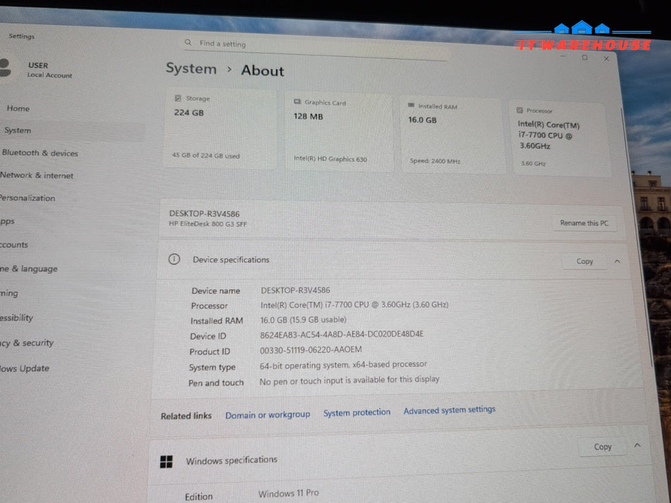Open Bluetooth & devices settings
The height and width of the screenshot is (503, 671).
click(x=40, y=153)
